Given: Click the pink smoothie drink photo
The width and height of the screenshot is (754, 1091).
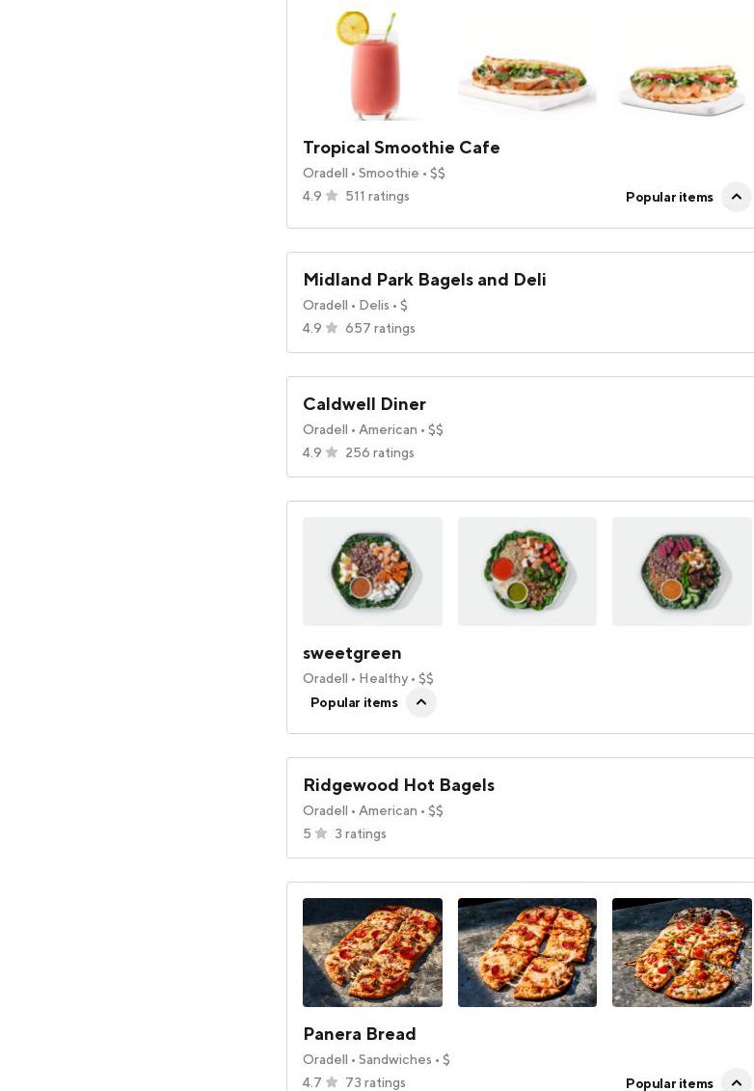Looking at the screenshot, I should tap(372, 66).
